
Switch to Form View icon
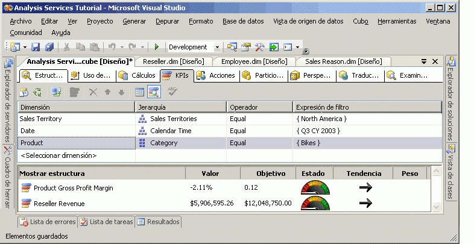tap(139, 92)
